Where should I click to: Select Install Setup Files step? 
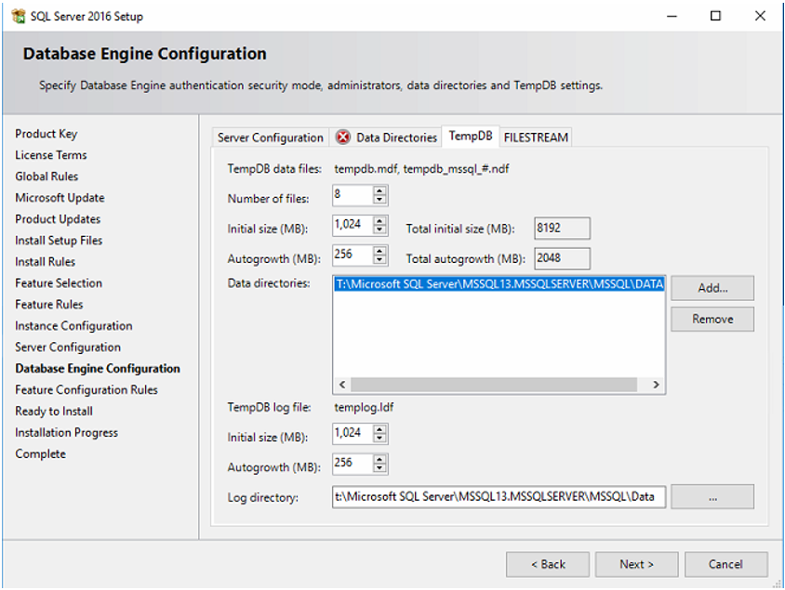[x=59, y=241]
